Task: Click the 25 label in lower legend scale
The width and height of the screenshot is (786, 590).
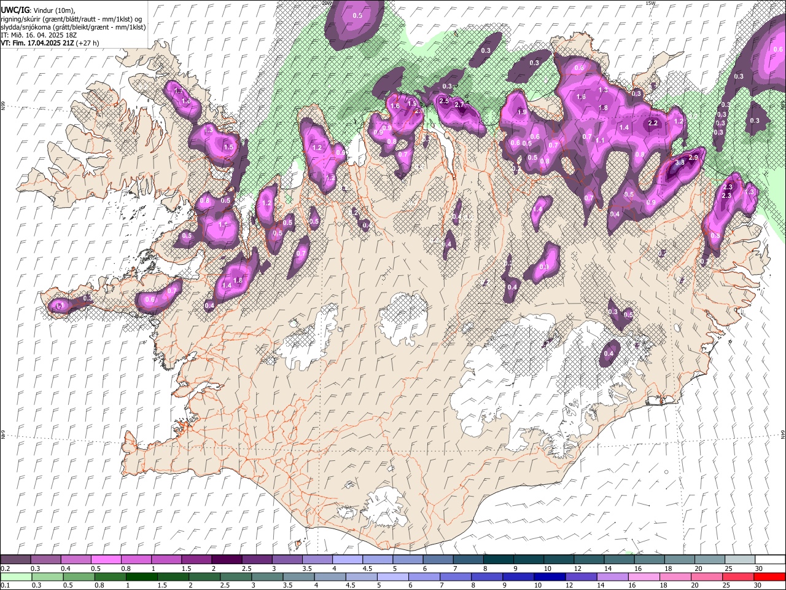Action: click(726, 585)
